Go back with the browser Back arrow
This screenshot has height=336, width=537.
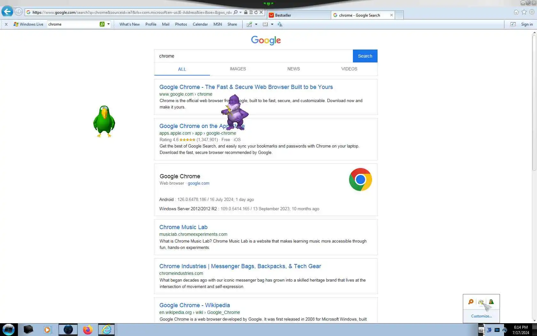[7, 12]
